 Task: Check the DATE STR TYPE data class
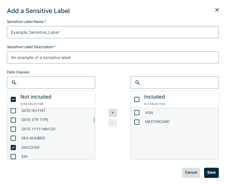point(13,120)
